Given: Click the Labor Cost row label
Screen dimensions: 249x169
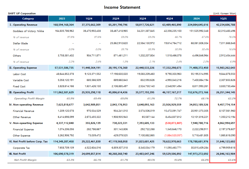Looking at the screenshot, I should (19, 74).
